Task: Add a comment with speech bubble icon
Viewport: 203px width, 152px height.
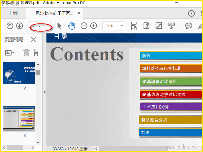Action: [189, 26]
